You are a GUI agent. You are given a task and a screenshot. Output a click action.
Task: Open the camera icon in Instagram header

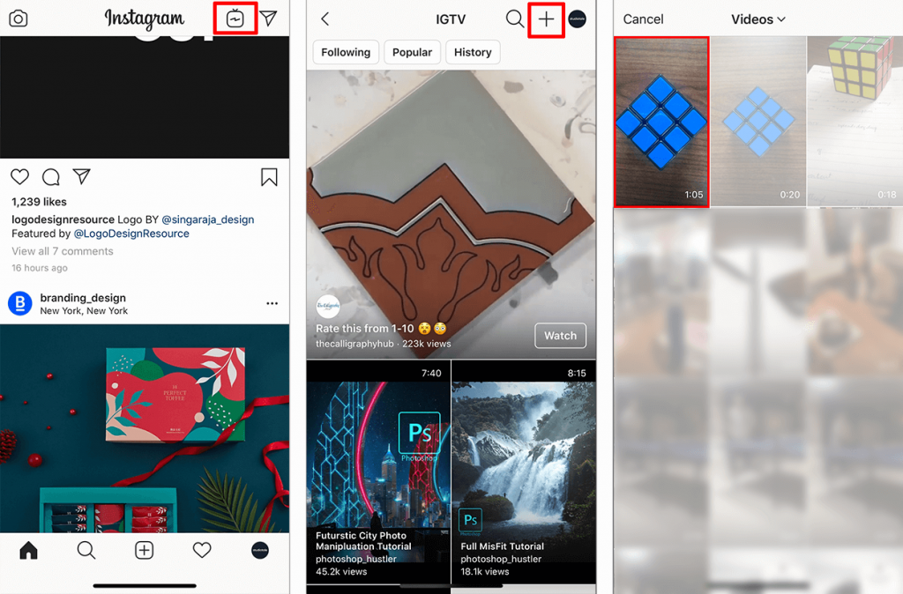click(x=18, y=19)
